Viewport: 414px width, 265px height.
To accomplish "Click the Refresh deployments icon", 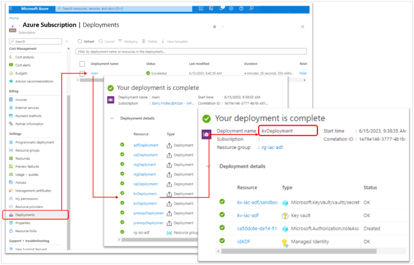I will tap(80, 42).
